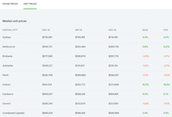Select the Unit Prices tab
Screen dimensions: 172x117
30,4
